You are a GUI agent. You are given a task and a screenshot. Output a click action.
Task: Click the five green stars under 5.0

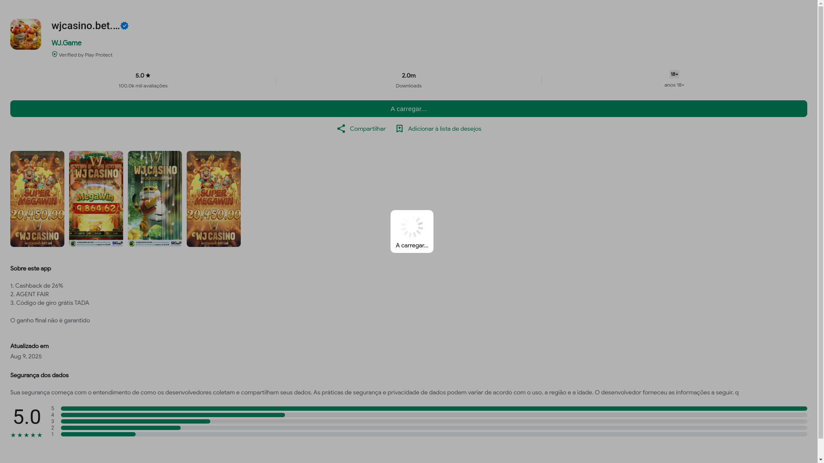pyautogui.click(x=27, y=435)
